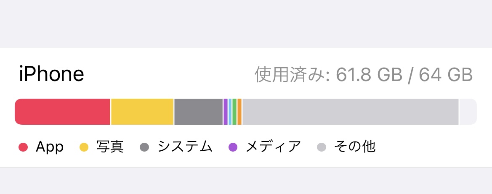
Task: Select the App legend label
Action: click(50, 147)
